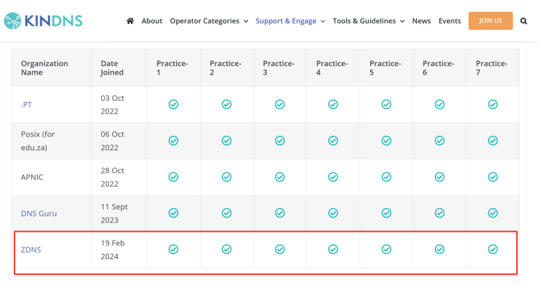The image size is (539, 289).
Task: Click DNS Guru Practice-3 checkmark icon
Action: [x=280, y=212]
